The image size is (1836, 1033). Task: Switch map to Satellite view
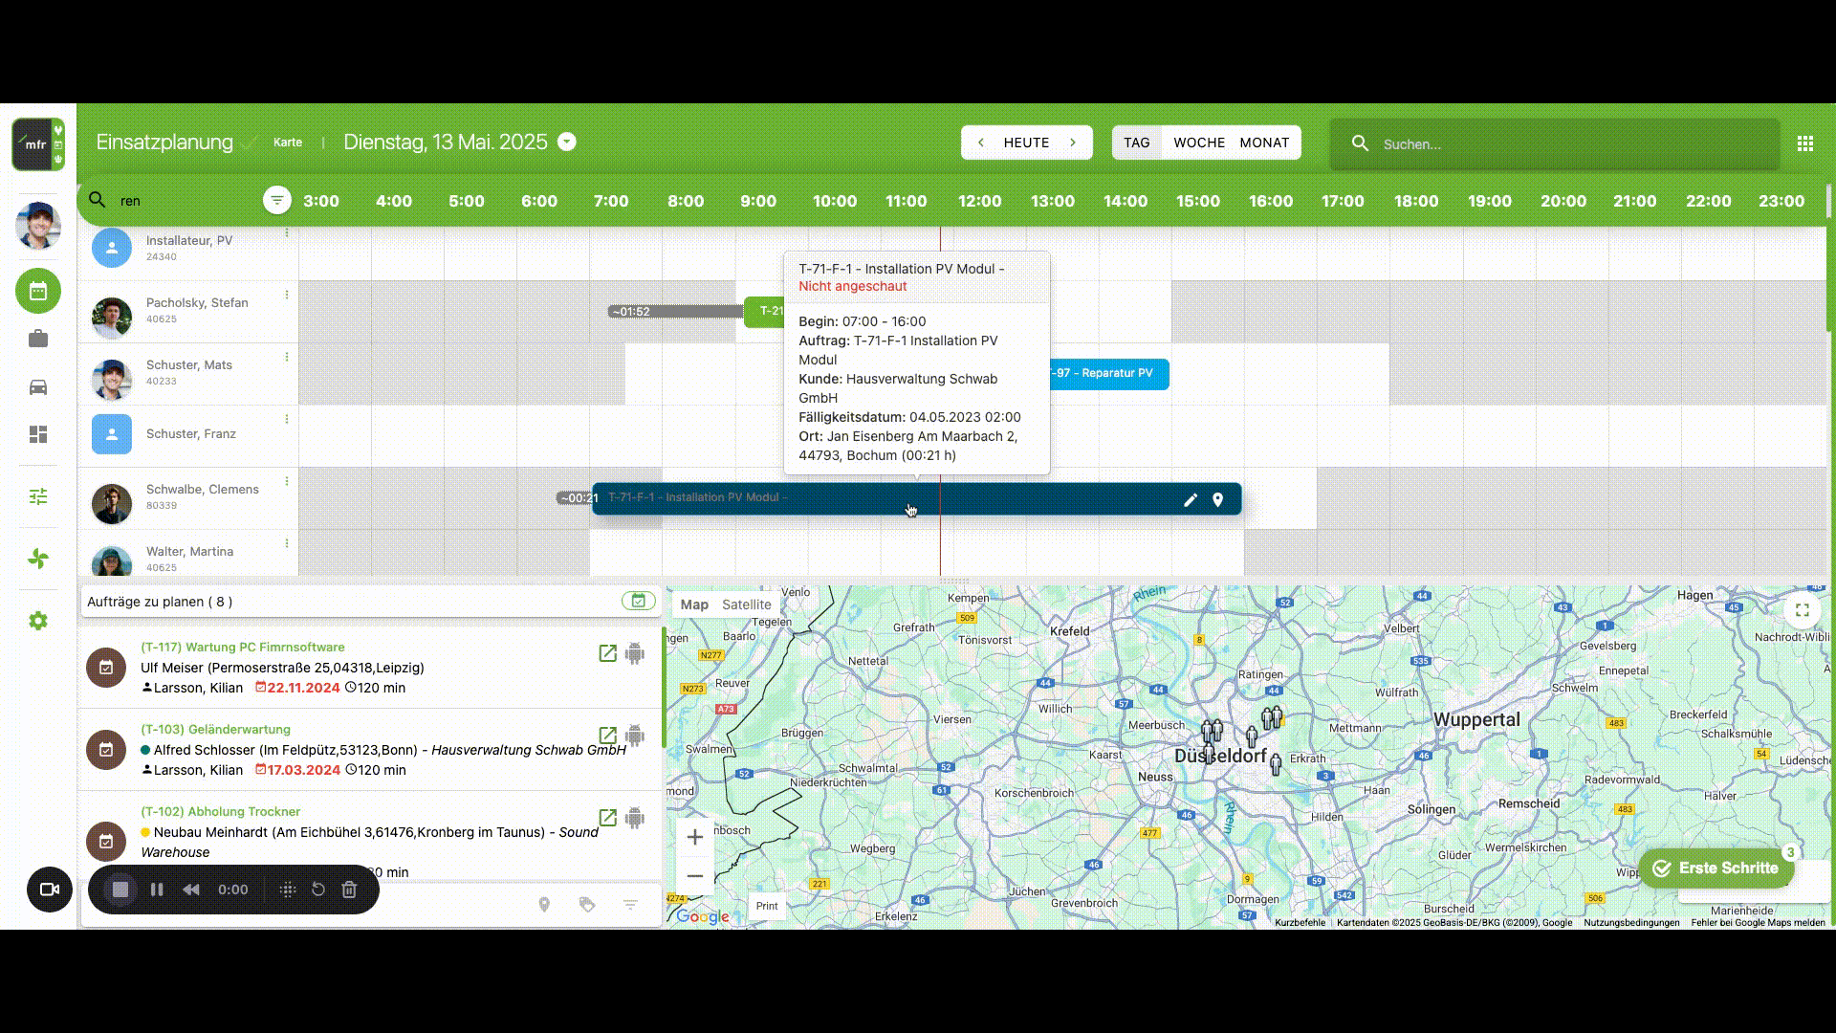tap(746, 604)
